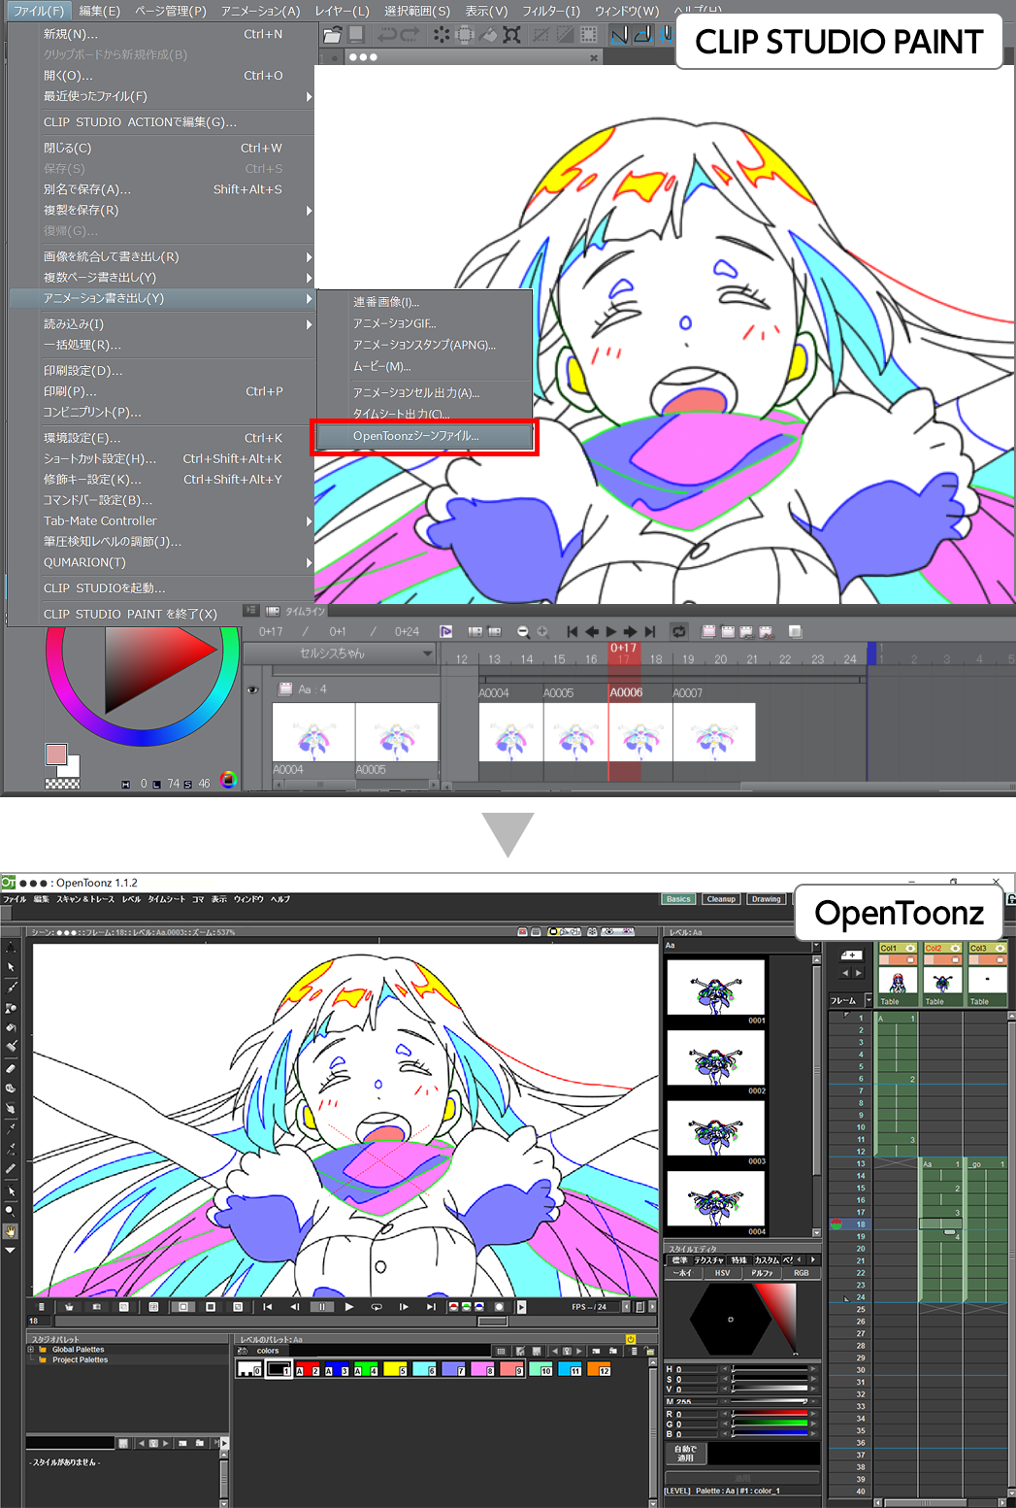This screenshot has height=1508, width=1016.
Task: Switch to the Cleanup room in OpenToonz
Action: pos(721,899)
